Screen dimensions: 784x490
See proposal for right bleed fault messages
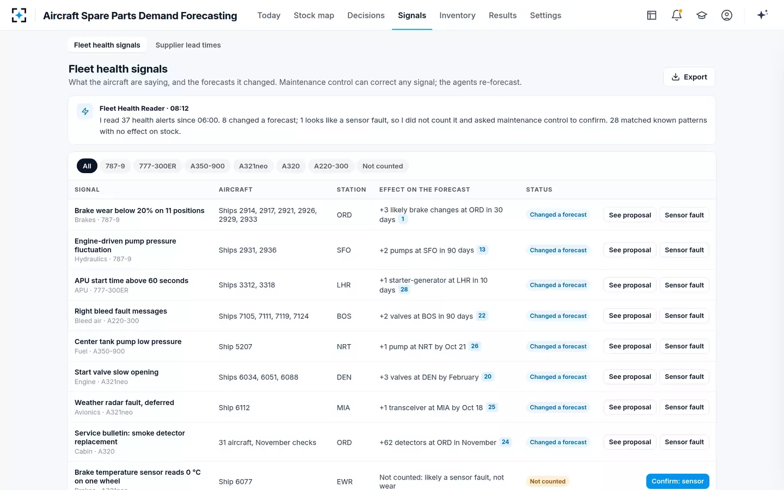(630, 316)
